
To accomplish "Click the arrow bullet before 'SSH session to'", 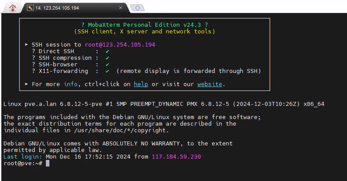I will pos(26,44).
